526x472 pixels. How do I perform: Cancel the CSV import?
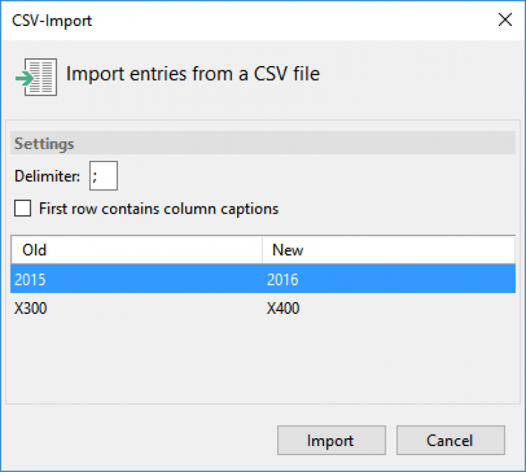(x=450, y=440)
